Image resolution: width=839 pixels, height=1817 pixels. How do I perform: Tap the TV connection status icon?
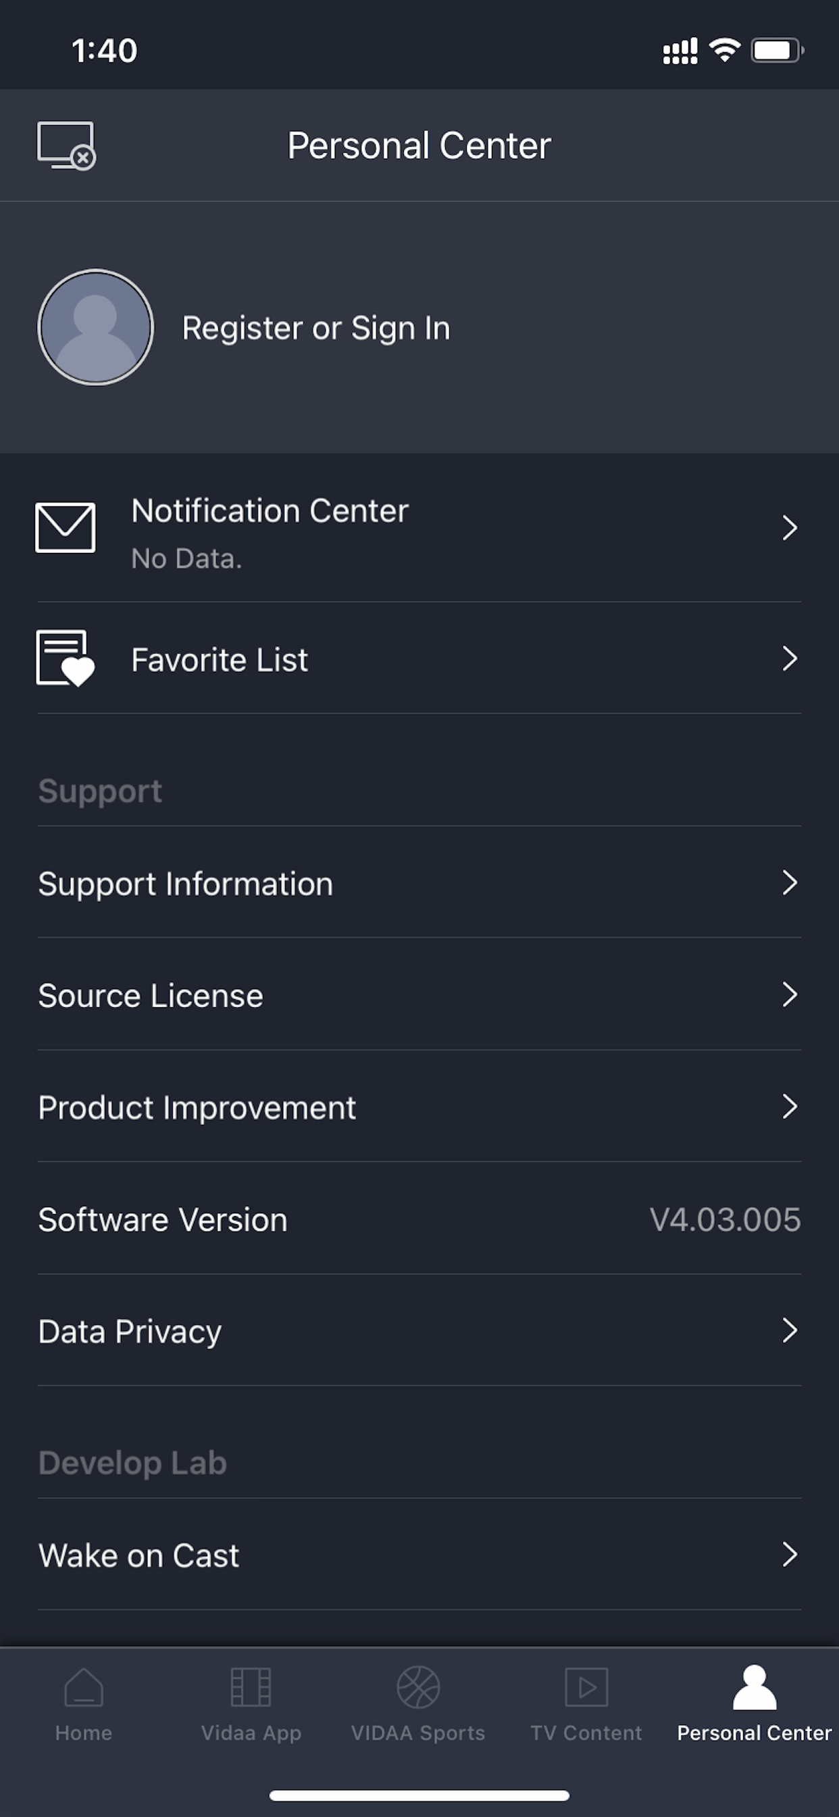click(x=66, y=145)
